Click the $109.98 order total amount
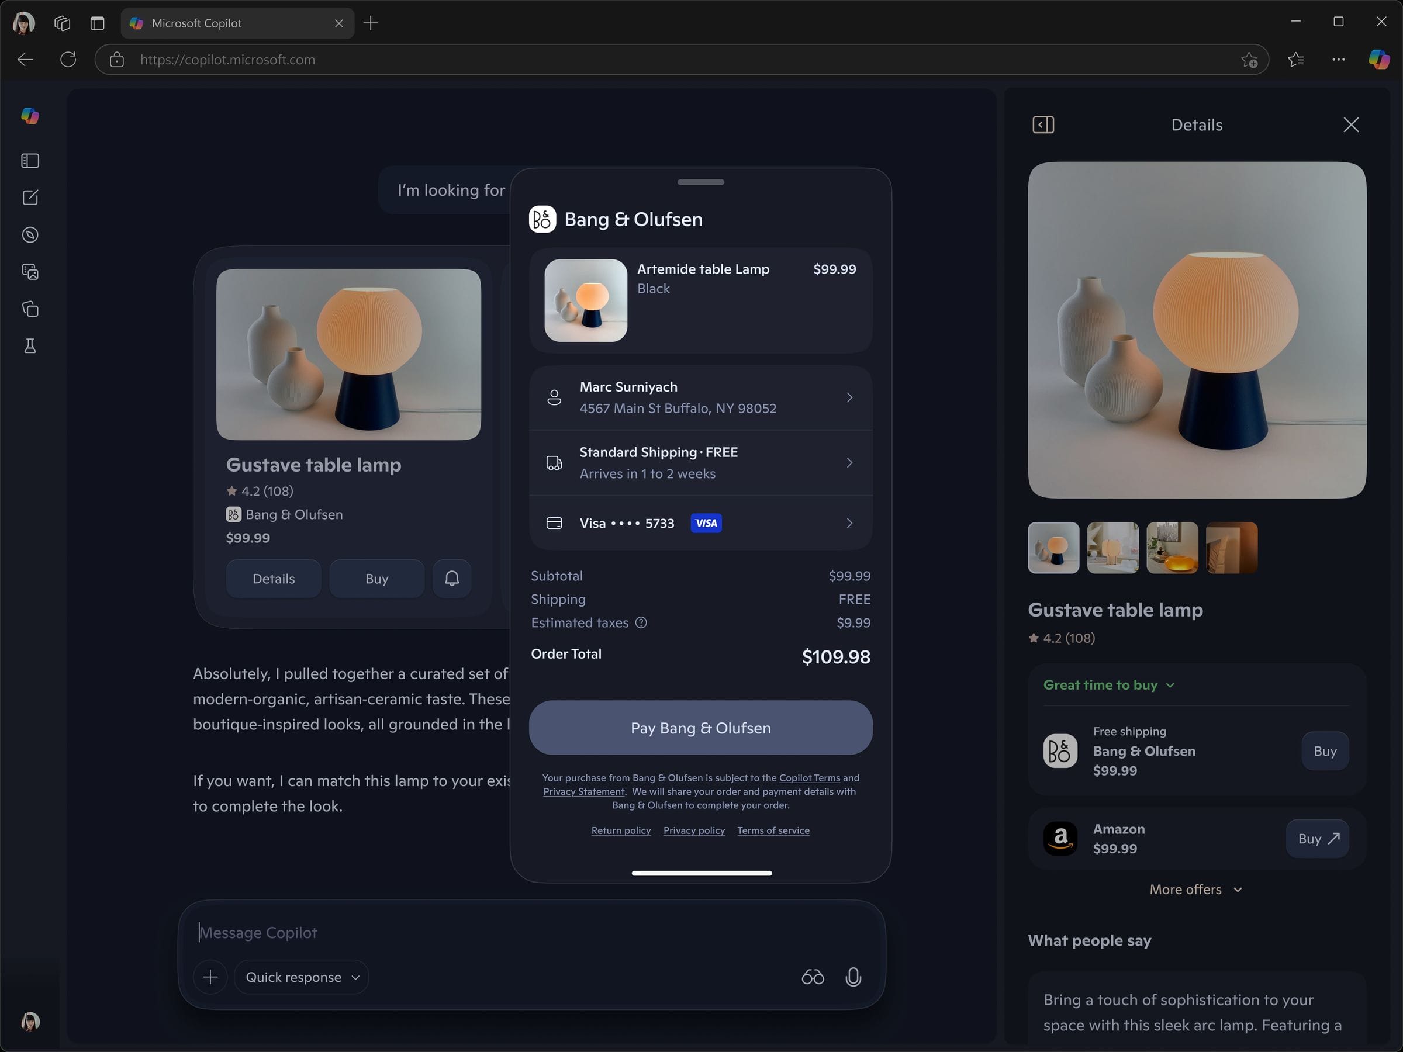1403x1052 pixels. tap(836, 657)
